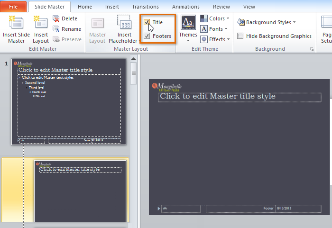The height and width of the screenshot is (228, 332).
Task: Expand the Insert Placeholder dropdown arrow
Action: click(139, 41)
